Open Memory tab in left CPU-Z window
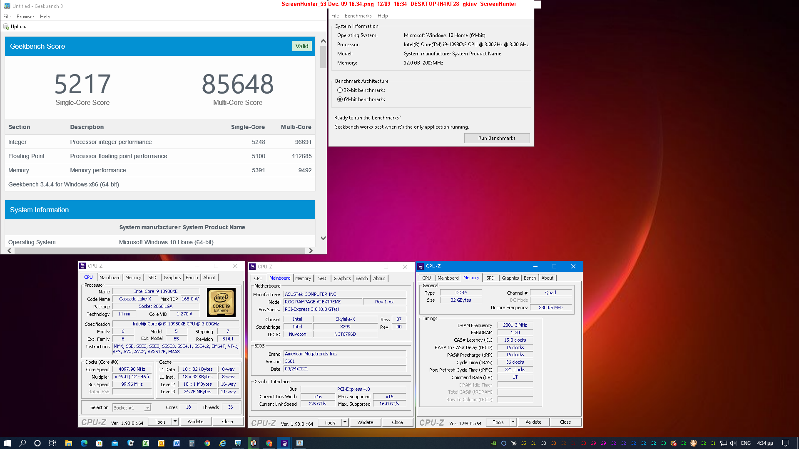This screenshot has width=799, height=449. pyautogui.click(x=133, y=278)
